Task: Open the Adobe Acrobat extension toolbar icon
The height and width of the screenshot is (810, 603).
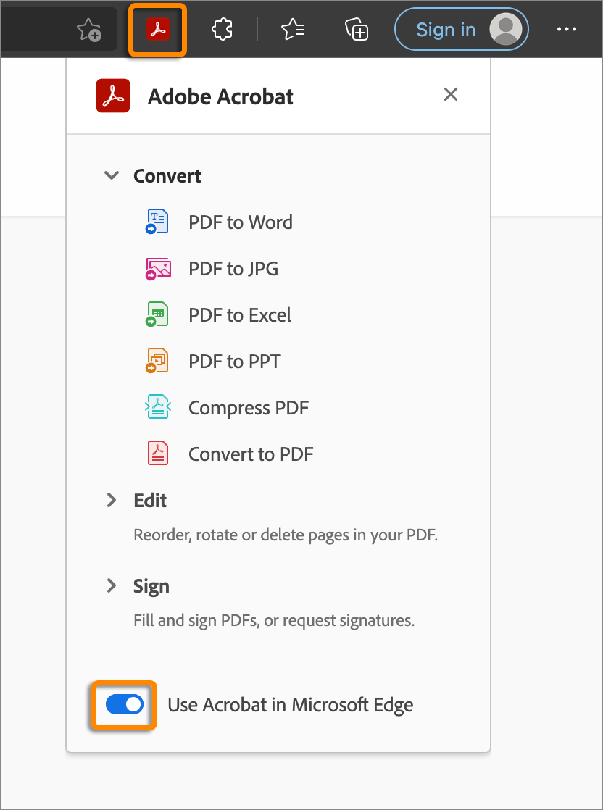Action: coord(157,29)
